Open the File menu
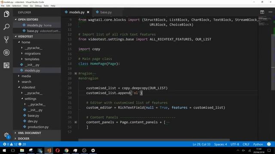 [x=3, y=6]
